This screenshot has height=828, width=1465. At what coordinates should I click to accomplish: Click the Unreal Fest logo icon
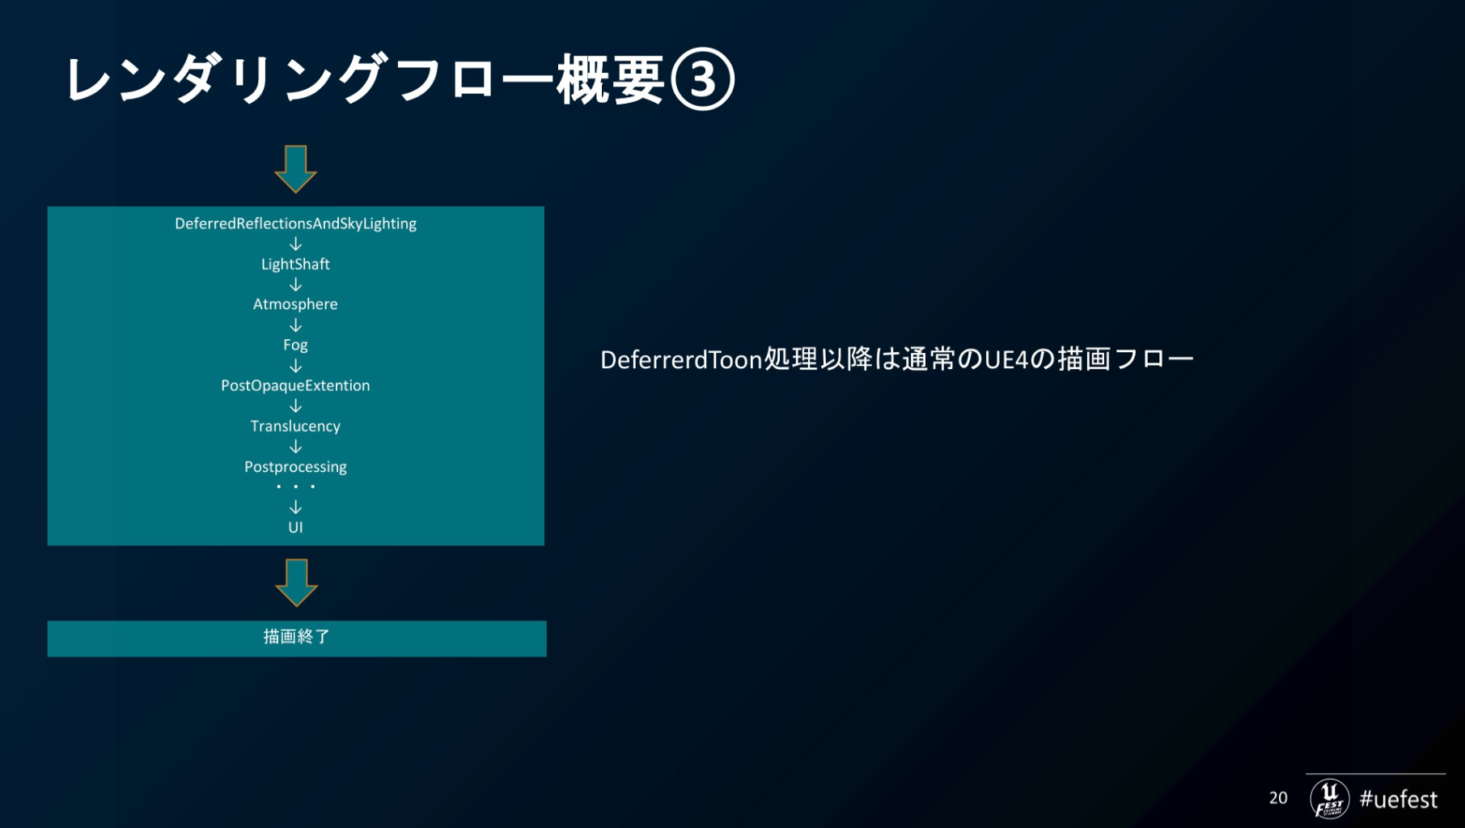(1329, 798)
